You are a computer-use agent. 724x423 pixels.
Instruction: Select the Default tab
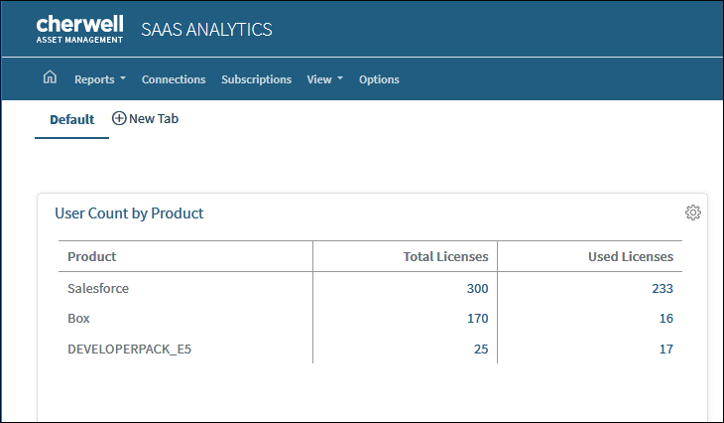[x=72, y=120]
